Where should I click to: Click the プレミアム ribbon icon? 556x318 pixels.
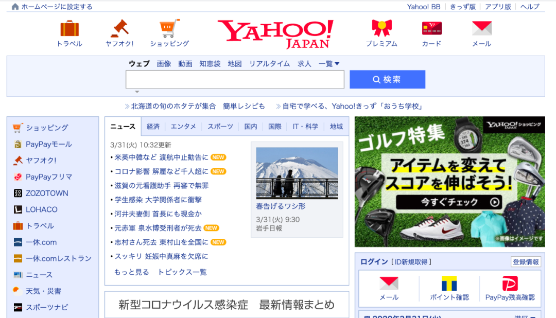point(381,31)
